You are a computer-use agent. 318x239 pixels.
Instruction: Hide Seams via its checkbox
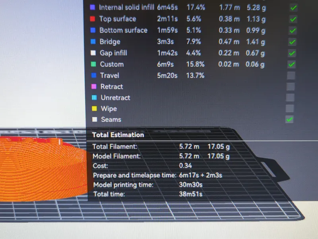[289, 119]
